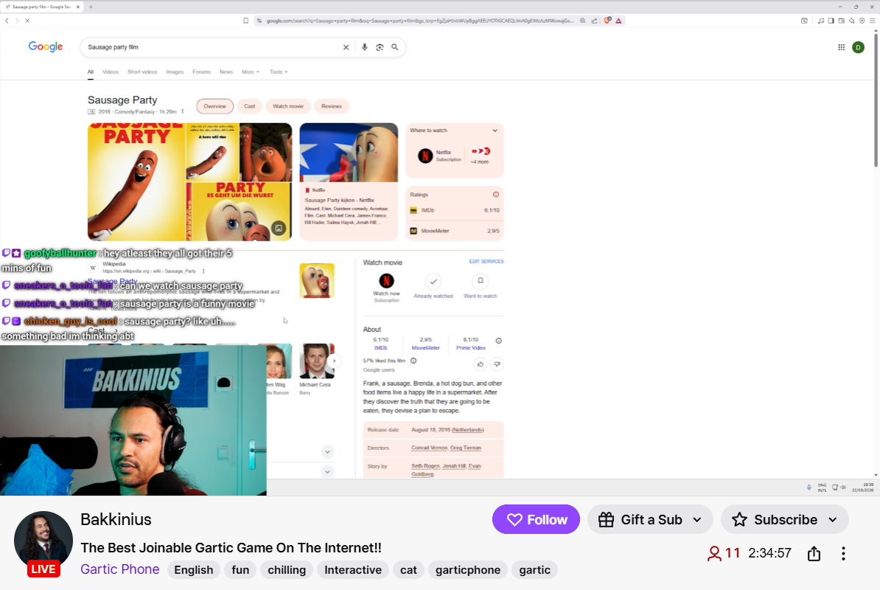880x590 pixels.
Task: Open the three-dot stream options menu
Action: point(843,553)
